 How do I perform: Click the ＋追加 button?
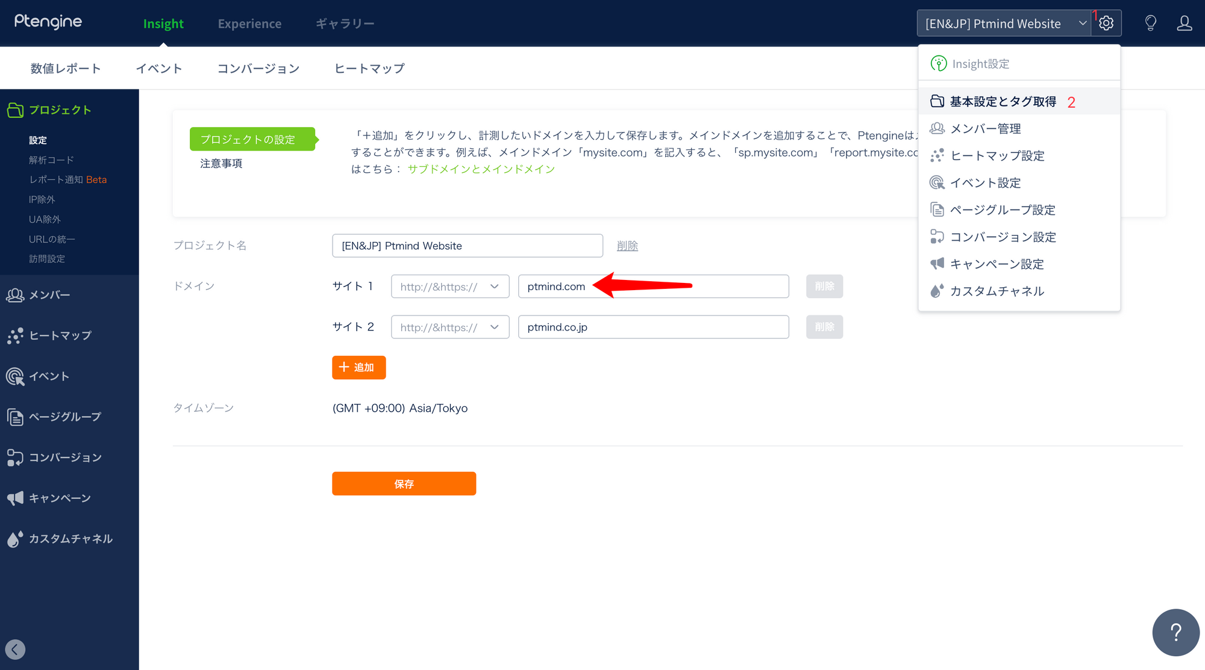[358, 367]
